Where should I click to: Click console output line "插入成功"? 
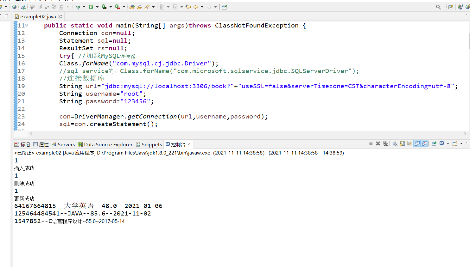[x=24, y=168]
